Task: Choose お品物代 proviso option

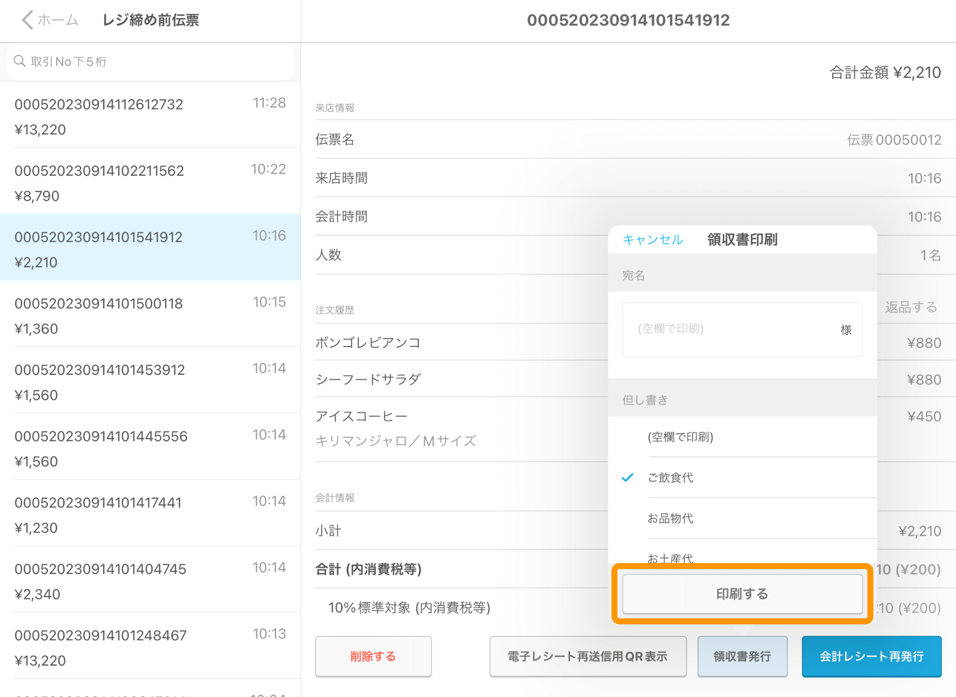Action: (x=742, y=518)
